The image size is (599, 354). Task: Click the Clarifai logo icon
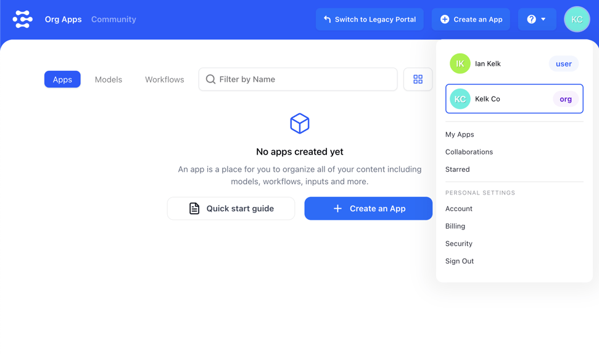pos(23,20)
